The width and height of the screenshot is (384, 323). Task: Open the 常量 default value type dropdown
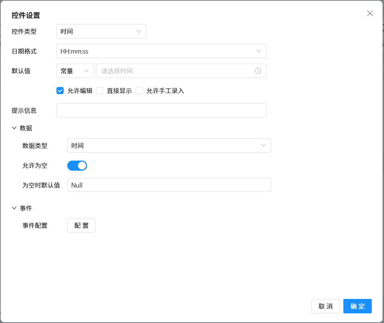point(75,71)
